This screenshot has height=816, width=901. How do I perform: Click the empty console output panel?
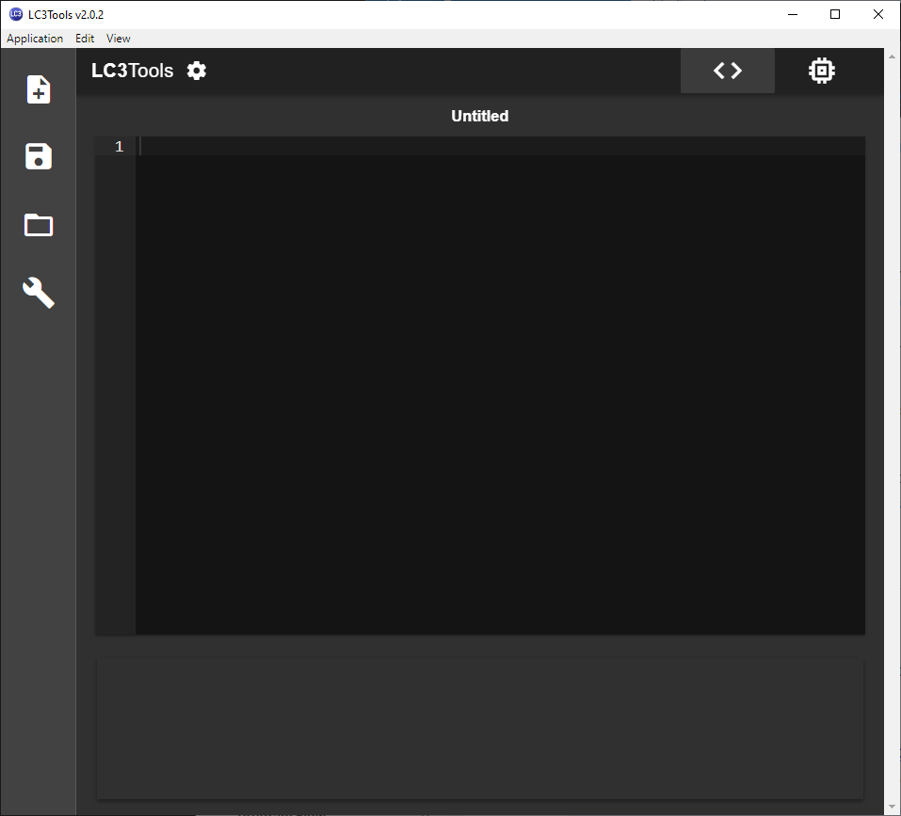[480, 728]
